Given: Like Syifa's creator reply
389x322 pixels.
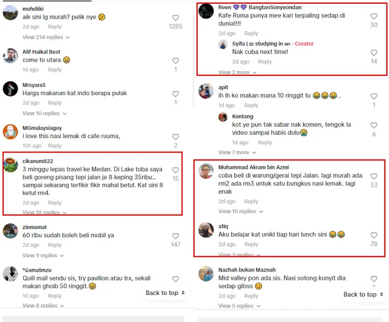Looking at the screenshot, I should (373, 53).
